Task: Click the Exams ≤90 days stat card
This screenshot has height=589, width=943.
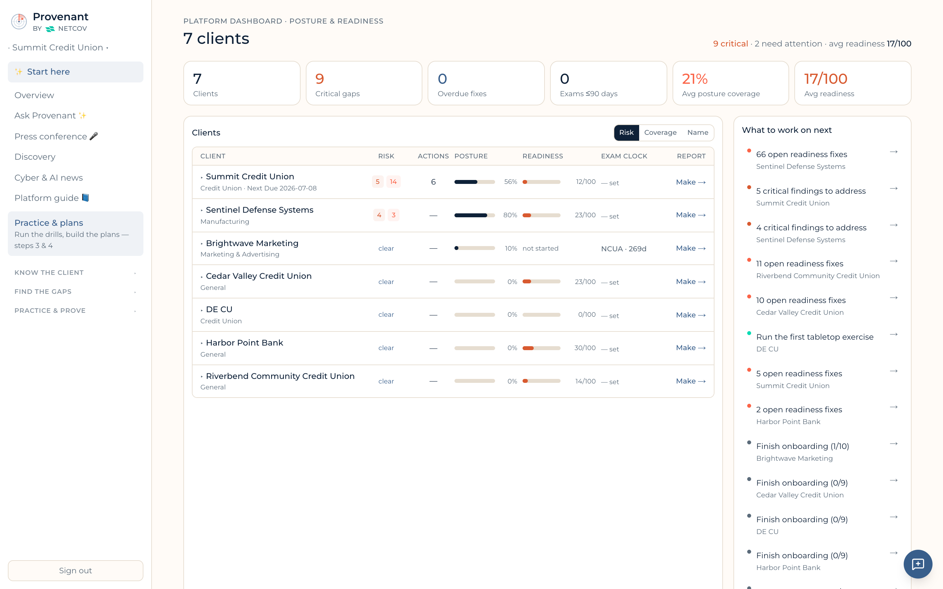Action: [608, 83]
